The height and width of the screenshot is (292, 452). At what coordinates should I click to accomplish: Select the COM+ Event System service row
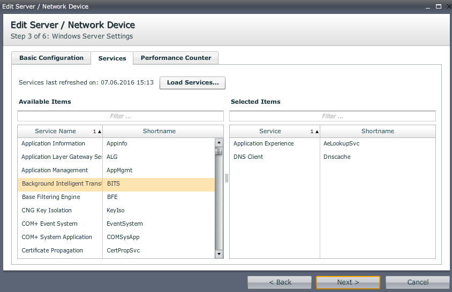50,224
